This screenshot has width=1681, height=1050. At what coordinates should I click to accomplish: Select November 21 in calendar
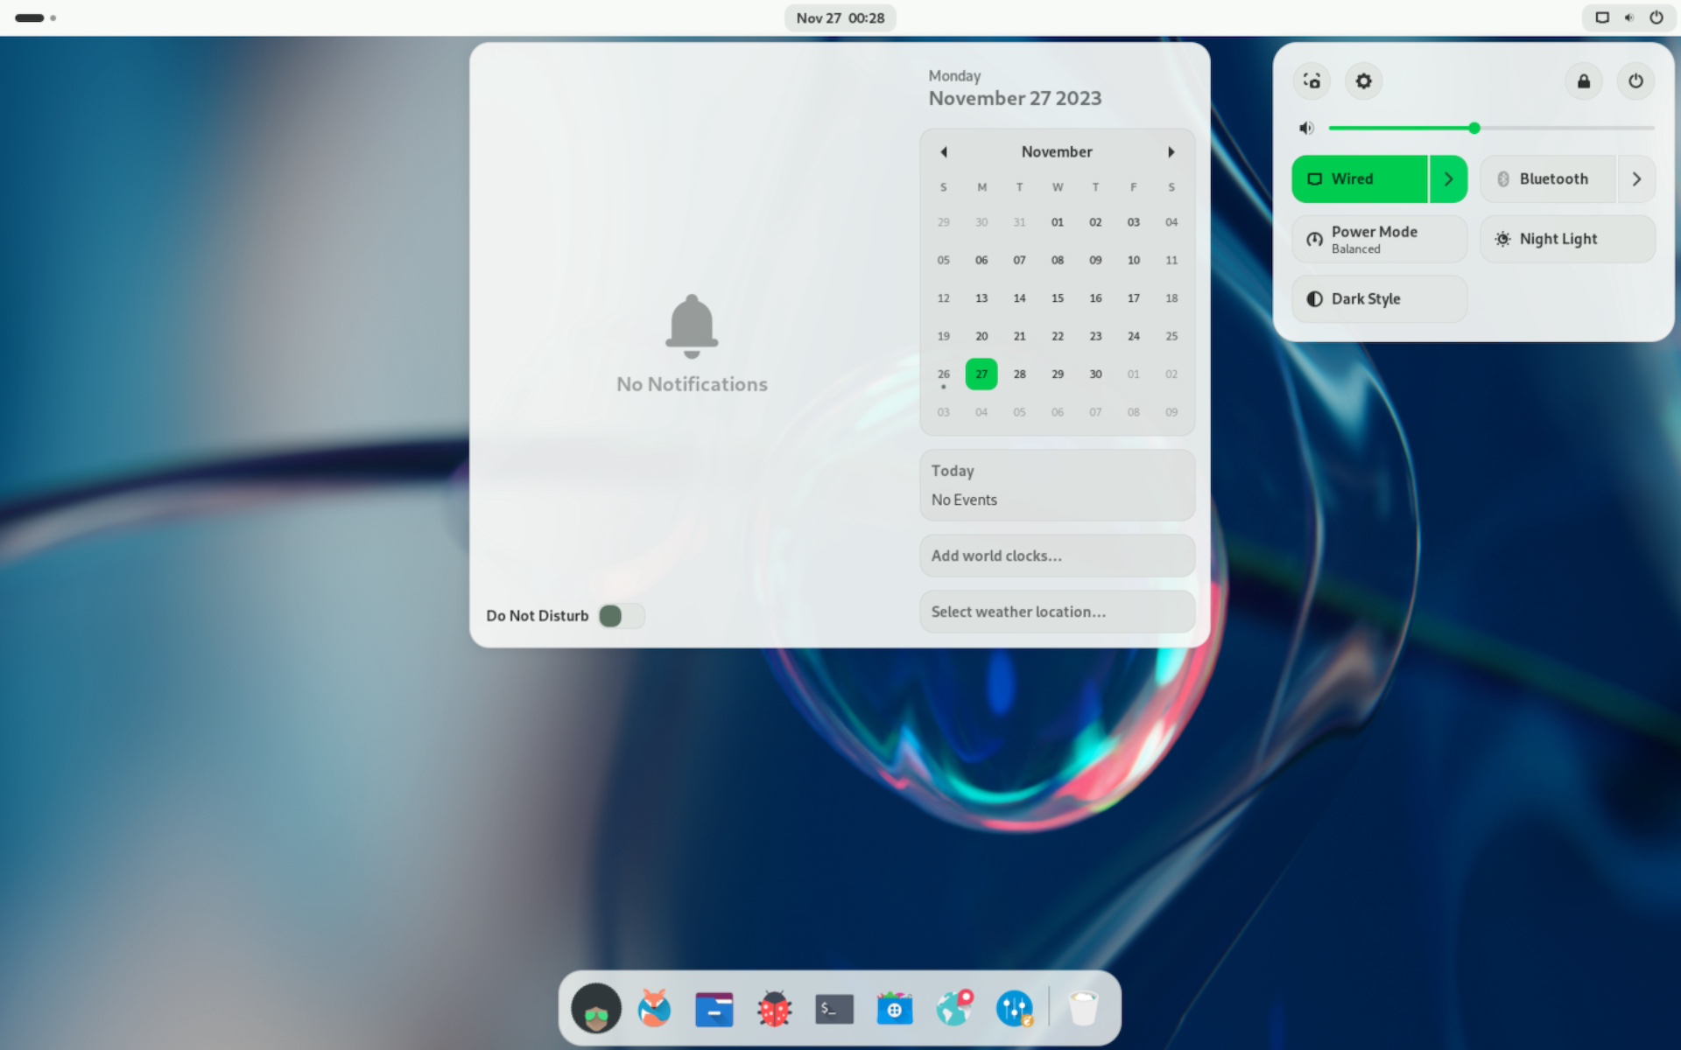click(1020, 337)
